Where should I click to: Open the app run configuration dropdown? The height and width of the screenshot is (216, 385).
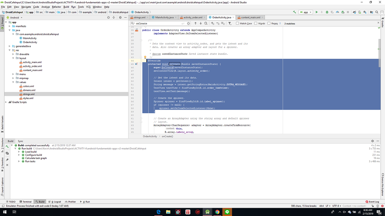tap(310, 12)
